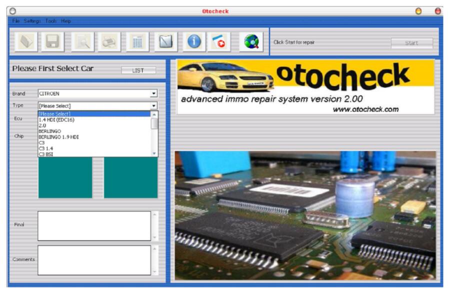Click the Save floppy disk icon
Viewport: 451px width, 291px height.
pos(52,41)
